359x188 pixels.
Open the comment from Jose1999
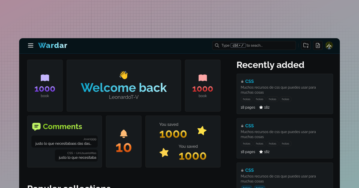point(65,141)
